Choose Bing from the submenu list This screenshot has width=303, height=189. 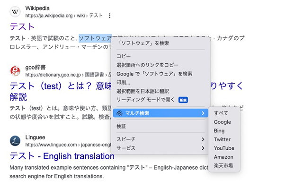[x=219, y=130]
